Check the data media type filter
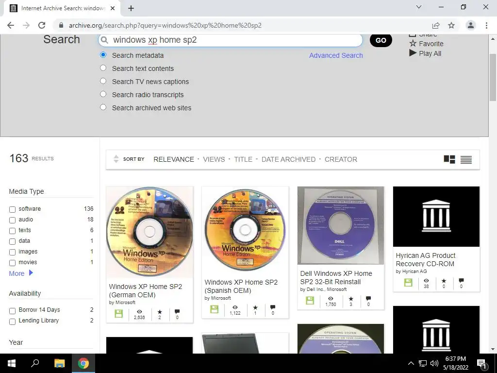Image resolution: width=497 pixels, height=373 pixels. point(12,241)
